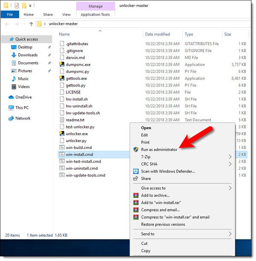The image size is (256, 261).
Task: Click the OneDrive cloud icon
Action: pyautogui.click(x=11, y=97)
